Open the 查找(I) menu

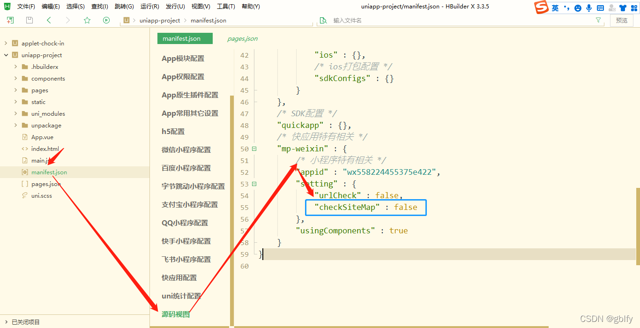point(100,6)
